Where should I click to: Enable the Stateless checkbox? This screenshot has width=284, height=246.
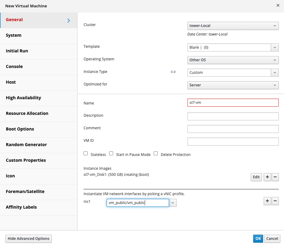click(86, 153)
